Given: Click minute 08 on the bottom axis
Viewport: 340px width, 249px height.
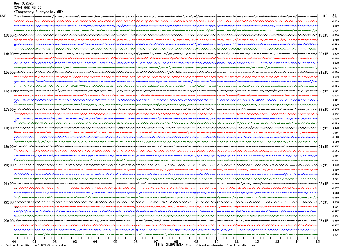Looking at the screenshot, I should coord(176,241).
